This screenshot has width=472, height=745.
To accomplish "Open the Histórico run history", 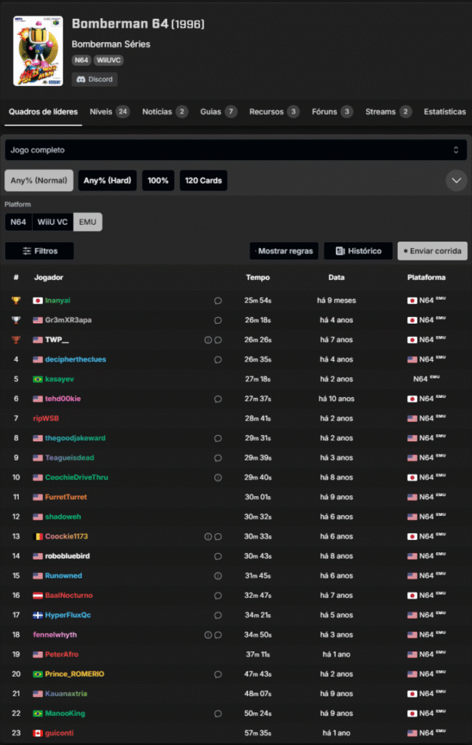I will point(358,251).
